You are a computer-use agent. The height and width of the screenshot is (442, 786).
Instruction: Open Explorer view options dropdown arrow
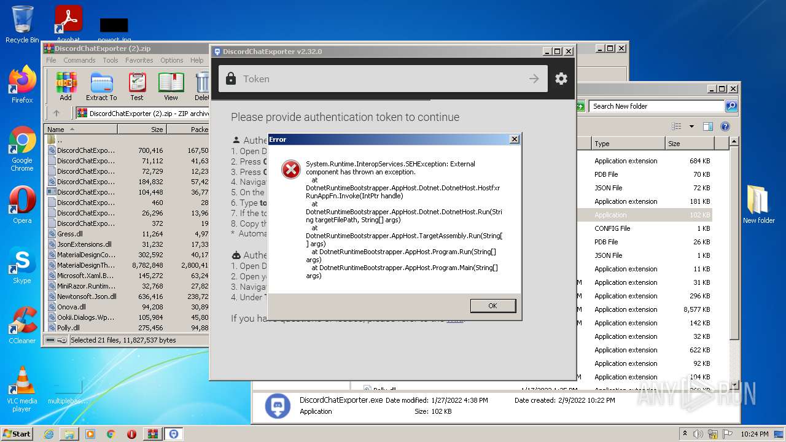691,126
